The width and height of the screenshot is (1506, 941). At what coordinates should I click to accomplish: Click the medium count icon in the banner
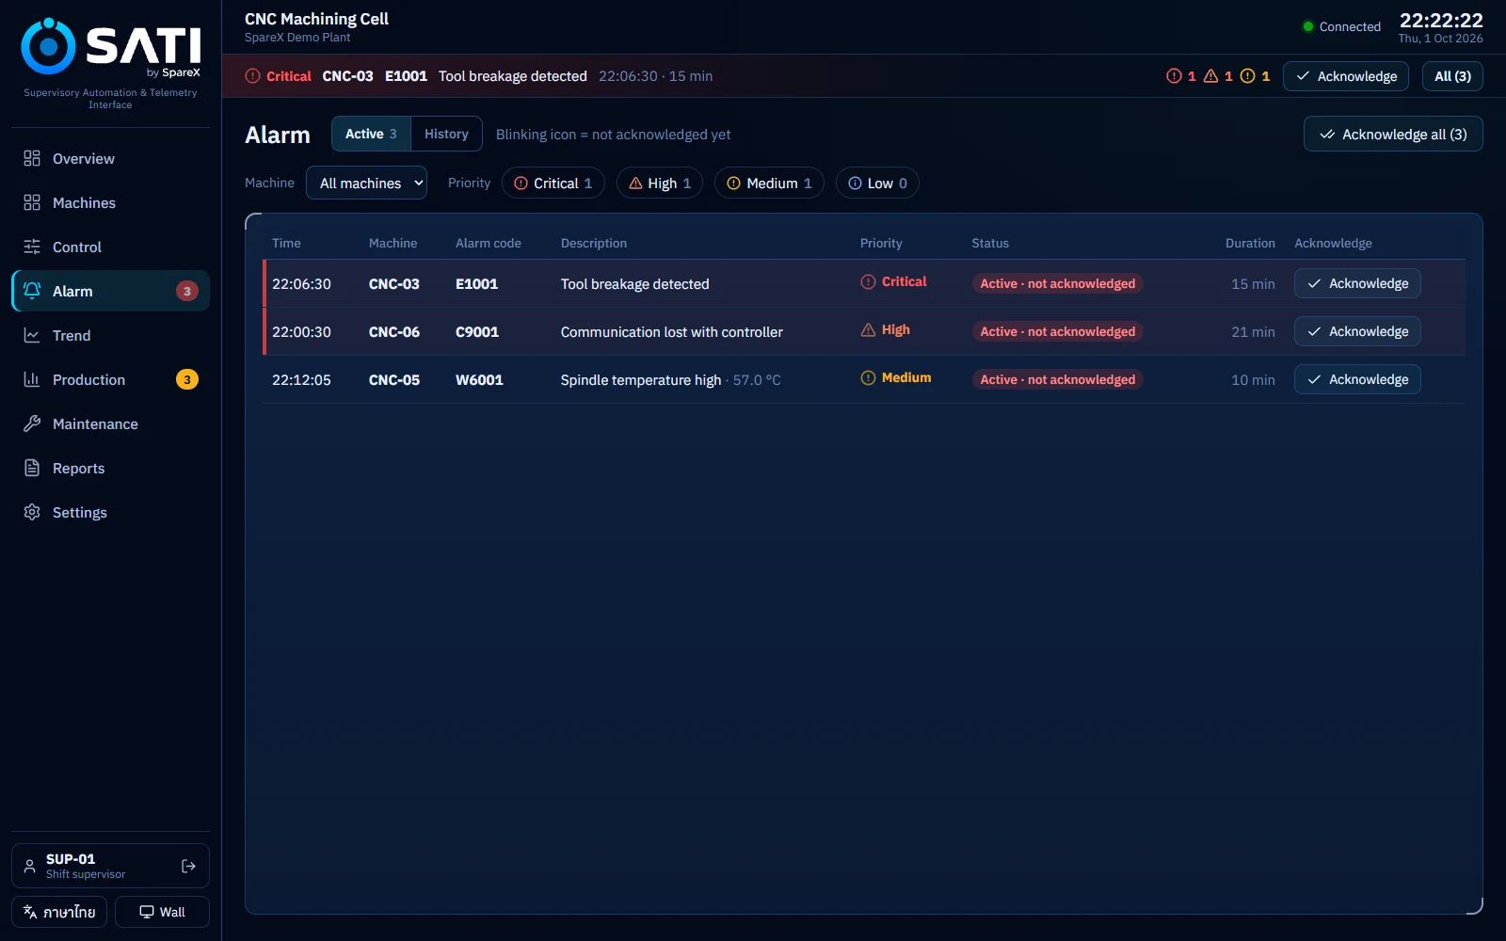pos(1247,76)
